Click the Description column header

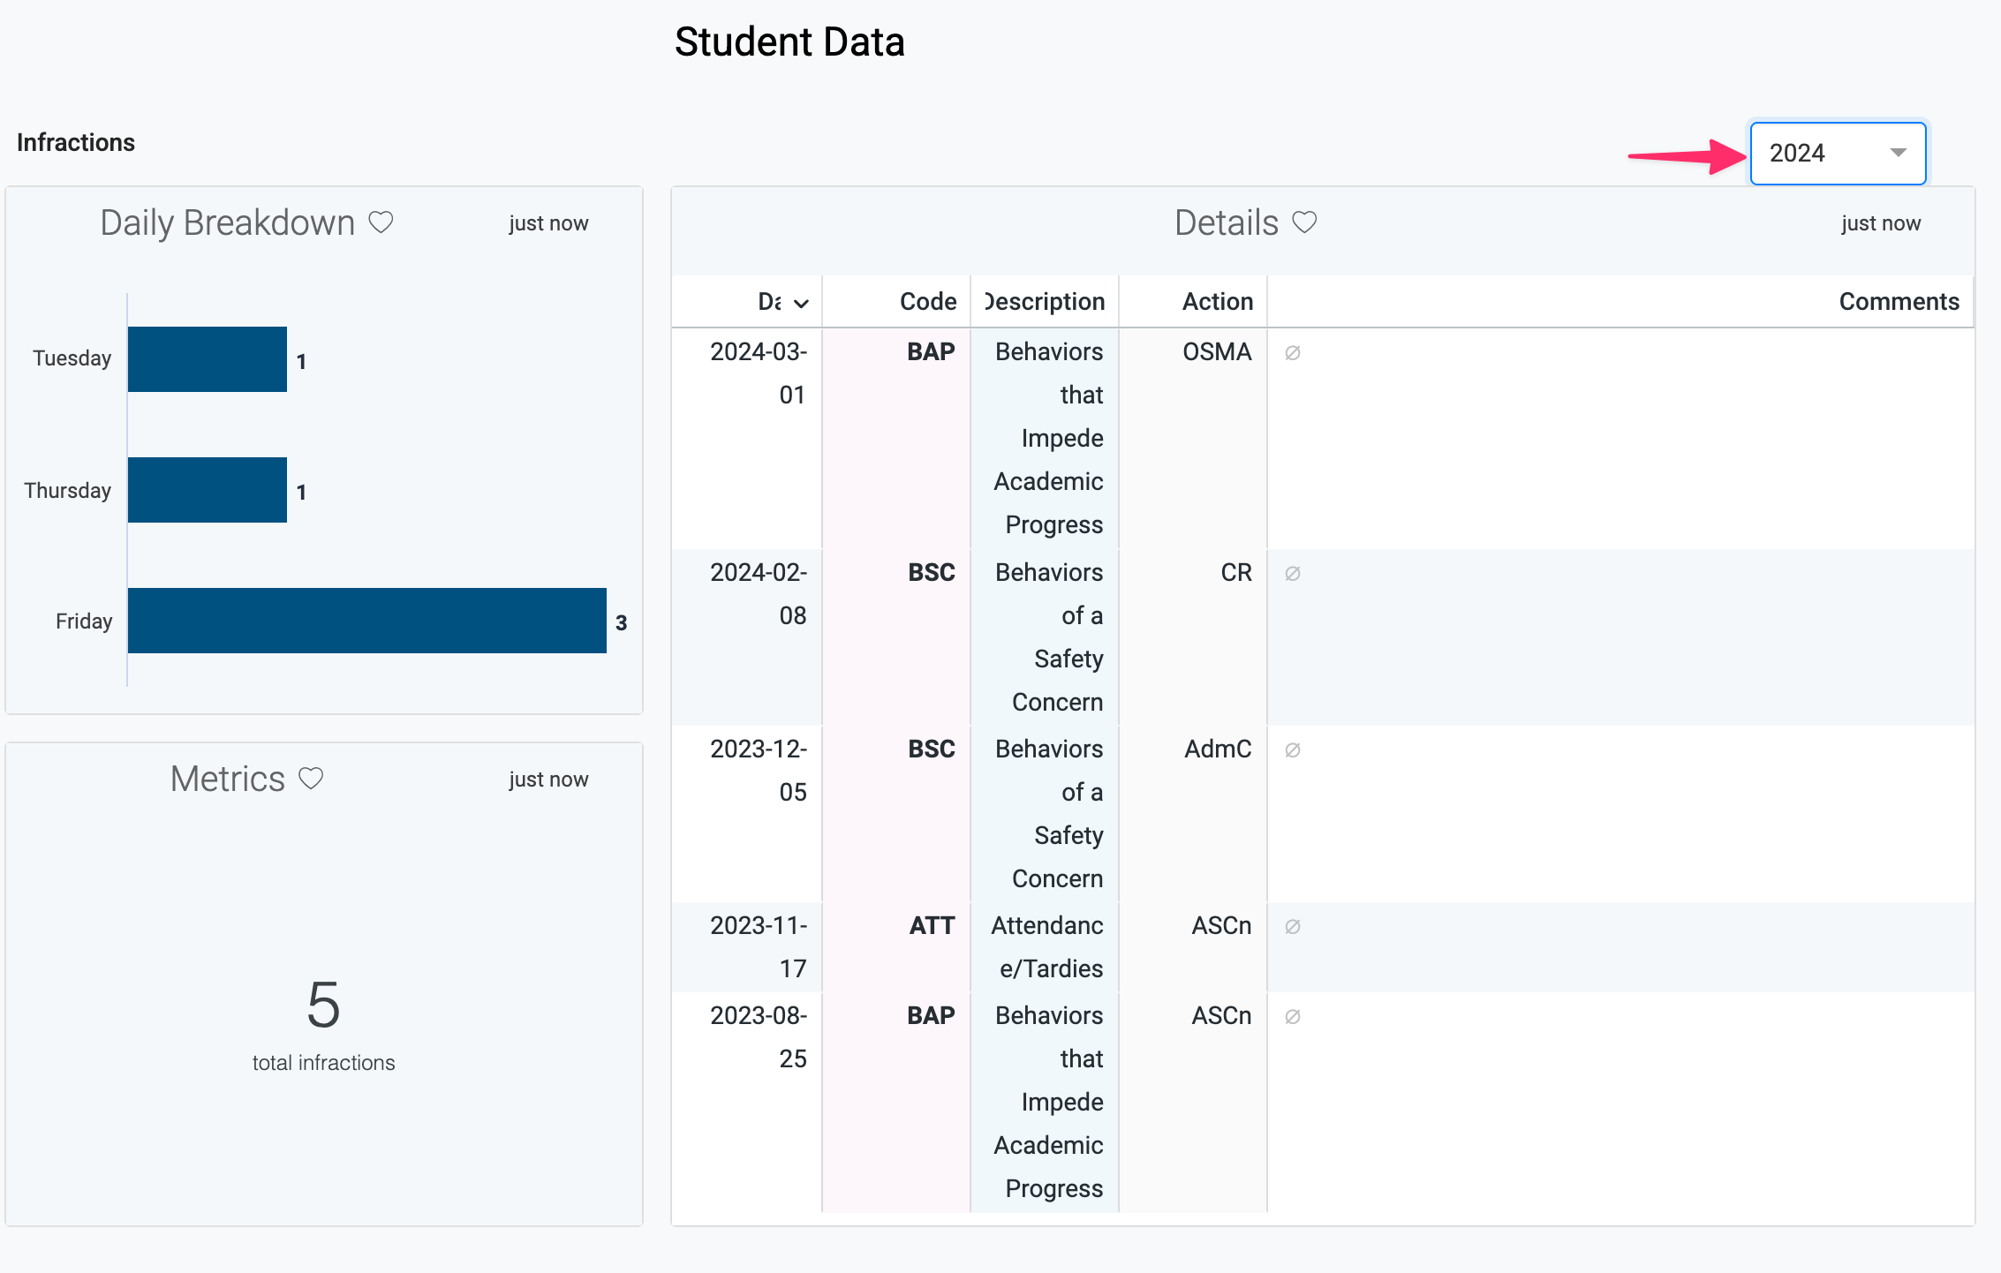[1045, 302]
